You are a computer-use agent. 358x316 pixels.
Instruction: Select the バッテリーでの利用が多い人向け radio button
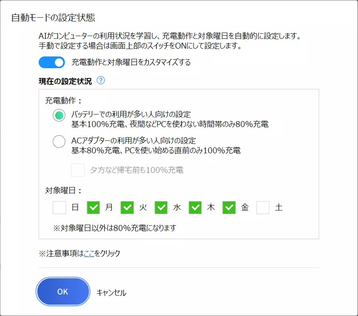point(59,115)
